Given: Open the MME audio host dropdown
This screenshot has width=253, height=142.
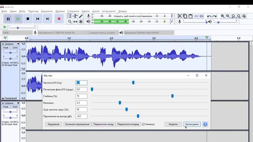Looking at the screenshot, I should [17, 33].
